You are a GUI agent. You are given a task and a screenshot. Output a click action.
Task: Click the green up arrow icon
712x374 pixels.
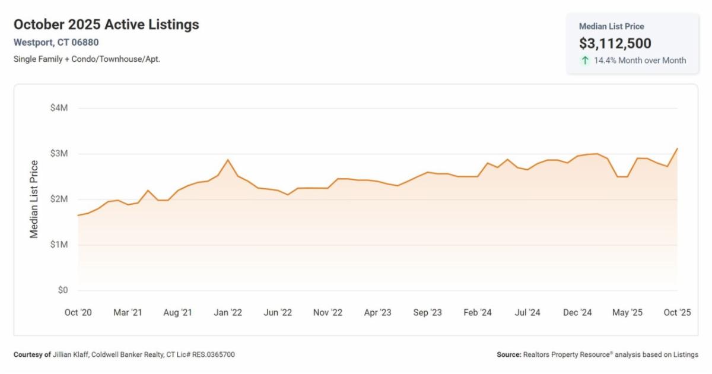(585, 60)
